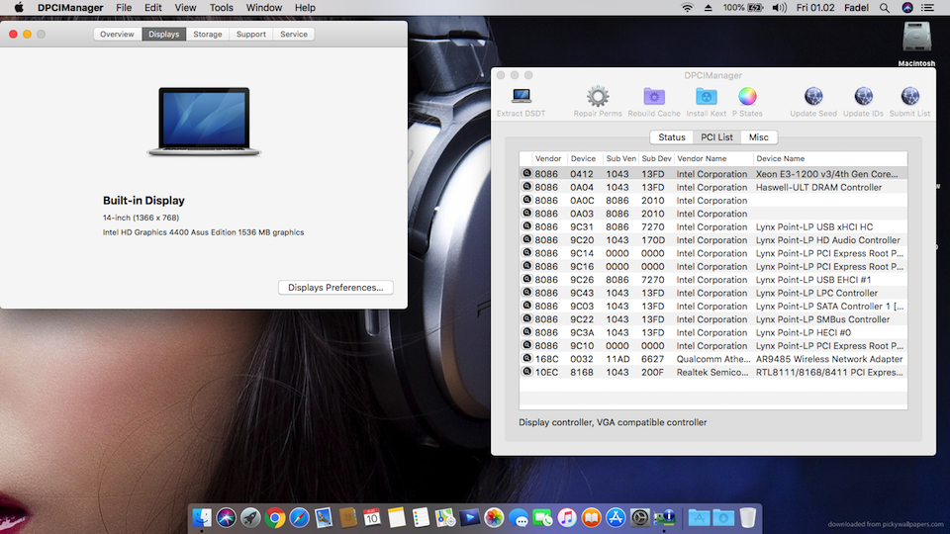
Task: Open P States color wheel icon
Action: pos(747,96)
